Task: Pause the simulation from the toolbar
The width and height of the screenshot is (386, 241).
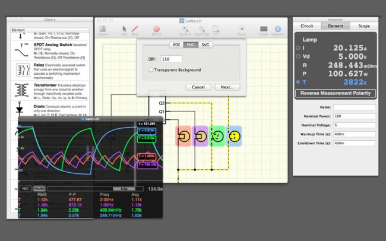Action: [242, 29]
